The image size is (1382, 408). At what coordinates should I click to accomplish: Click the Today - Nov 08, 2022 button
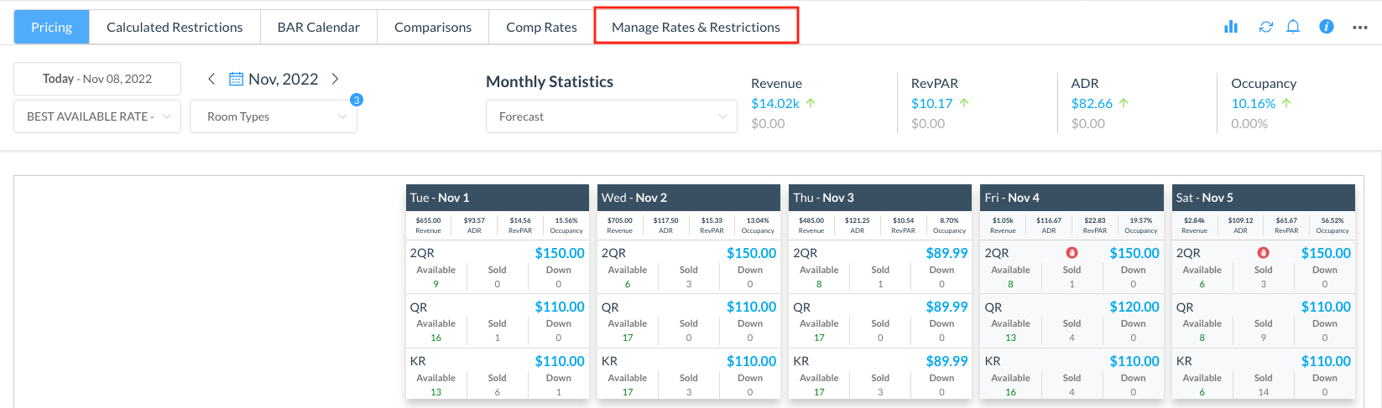(x=97, y=79)
